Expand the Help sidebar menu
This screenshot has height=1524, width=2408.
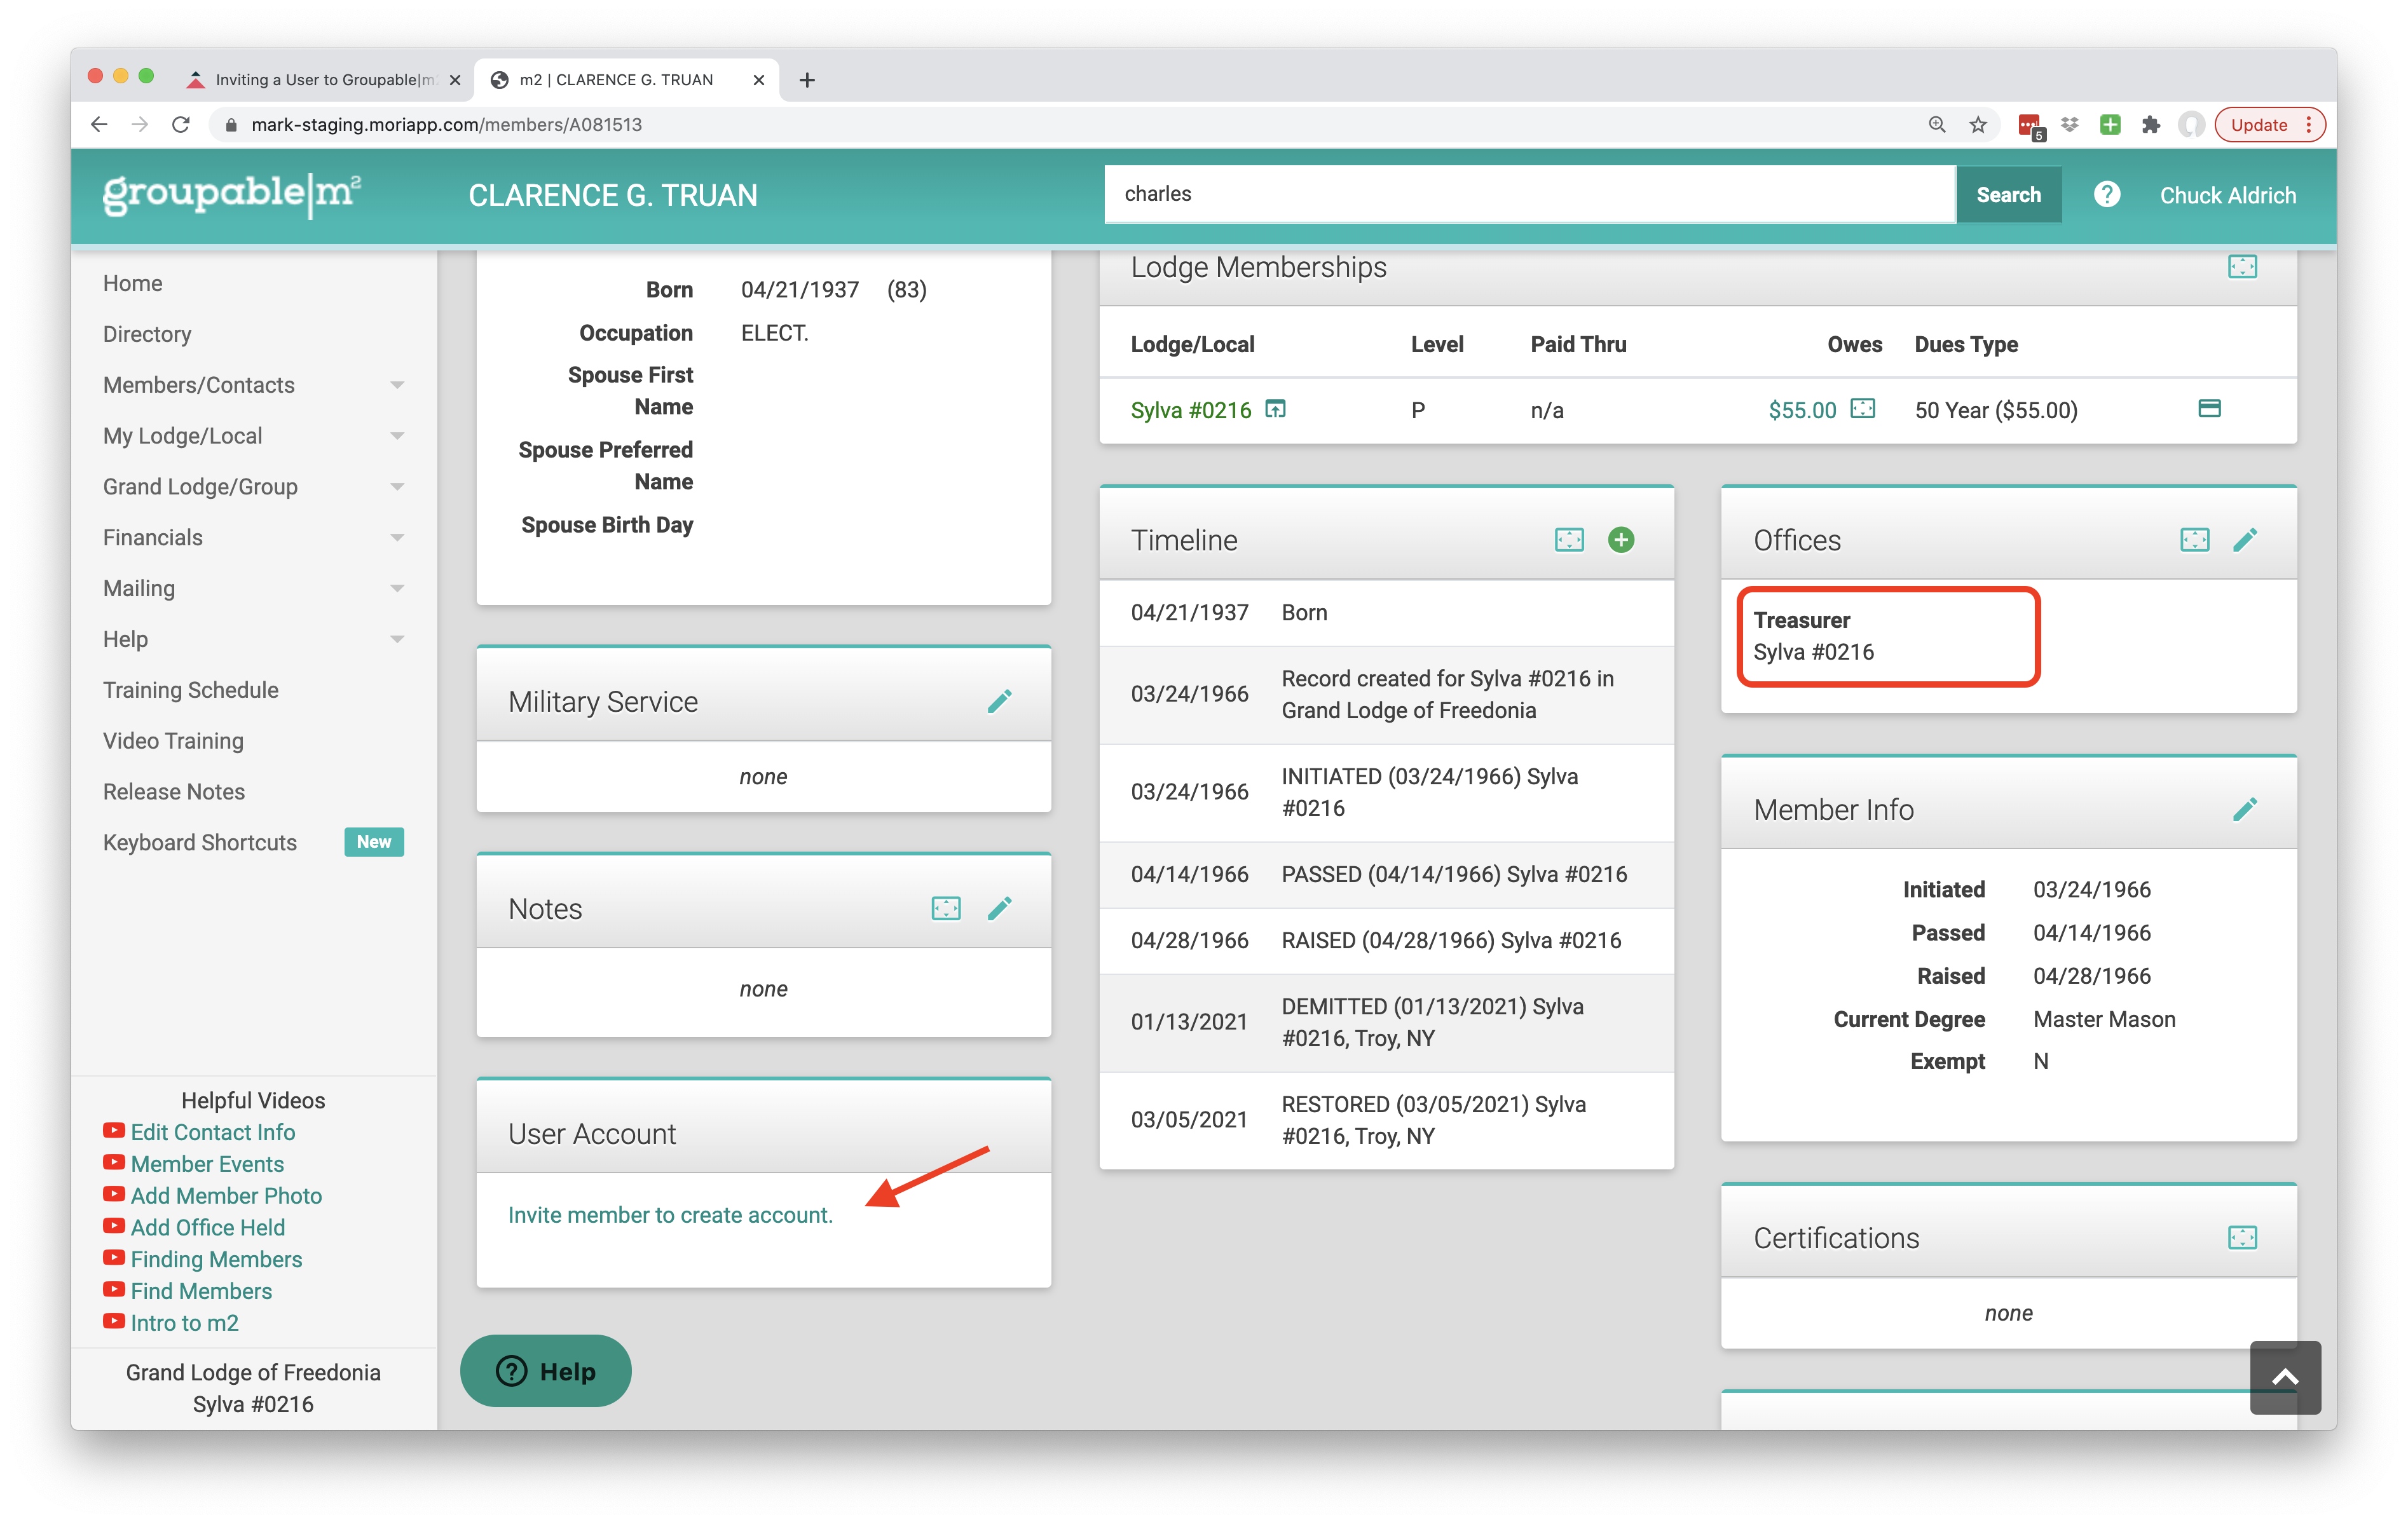(253, 639)
